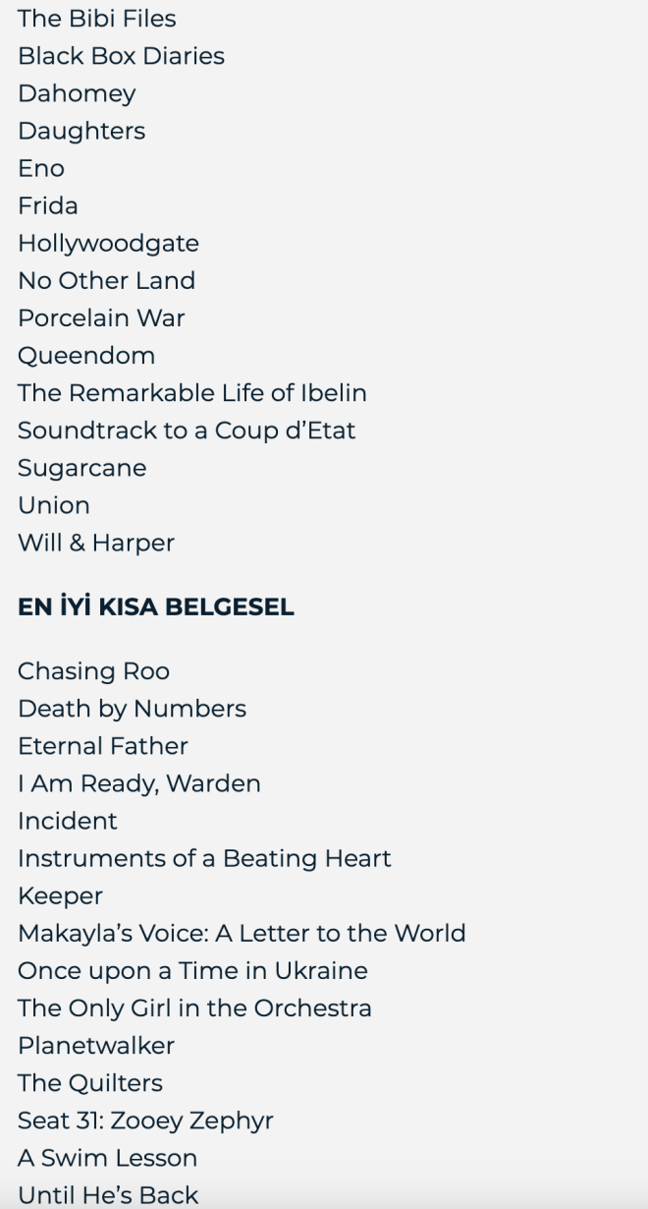The height and width of the screenshot is (1209, 648).
Task: Click the Porcelain War title
Action: 101,317
